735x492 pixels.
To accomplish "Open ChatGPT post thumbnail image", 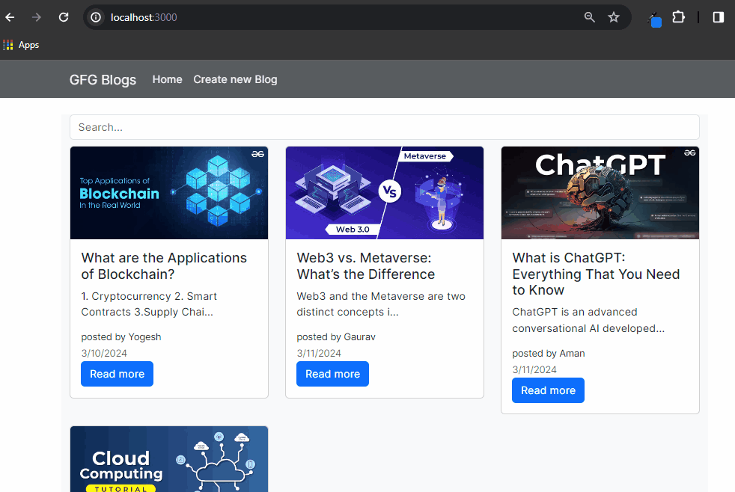I will (600, 193).
